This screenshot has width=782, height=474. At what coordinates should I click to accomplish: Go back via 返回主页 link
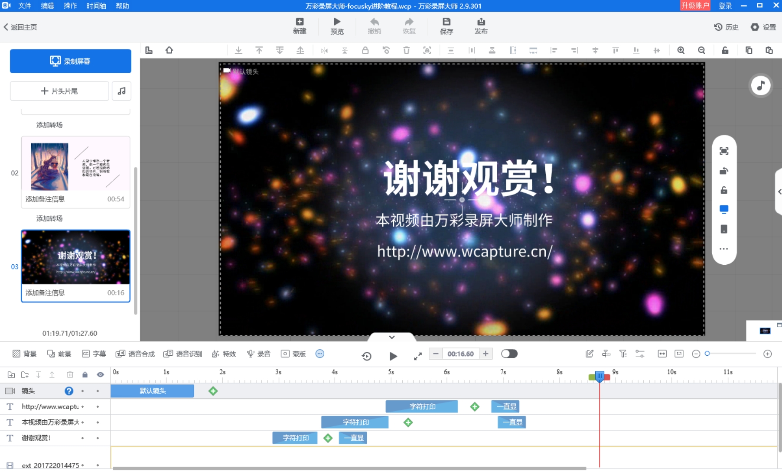(20, 27)
